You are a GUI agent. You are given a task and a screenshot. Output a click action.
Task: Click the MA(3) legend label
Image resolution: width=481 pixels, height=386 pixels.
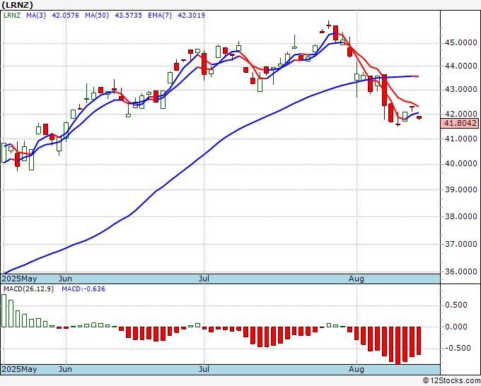tap(36, 15)
